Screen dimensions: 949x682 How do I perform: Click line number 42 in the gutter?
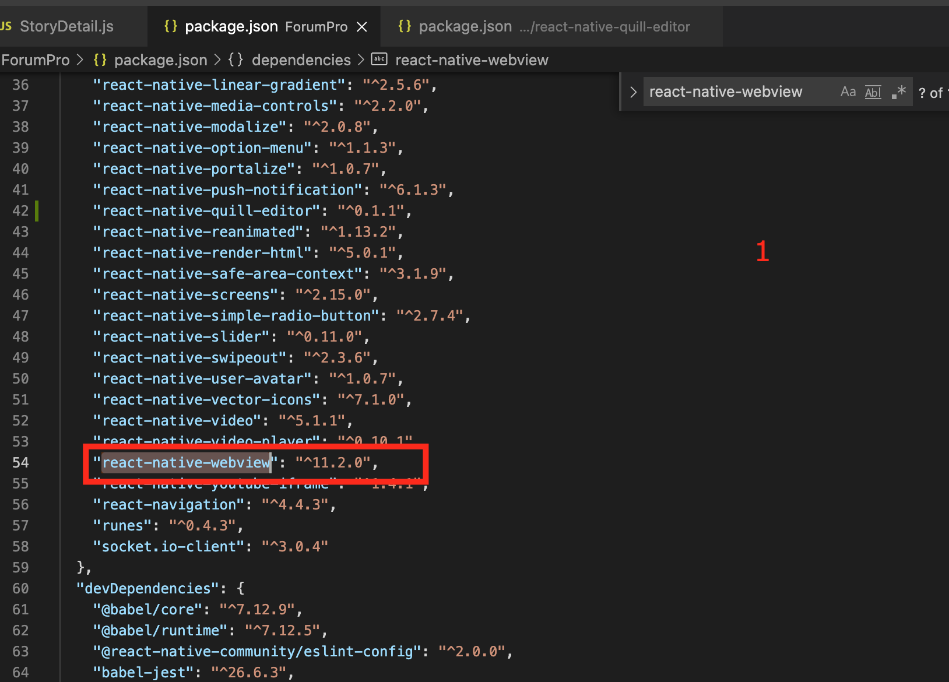pos(20,210)
